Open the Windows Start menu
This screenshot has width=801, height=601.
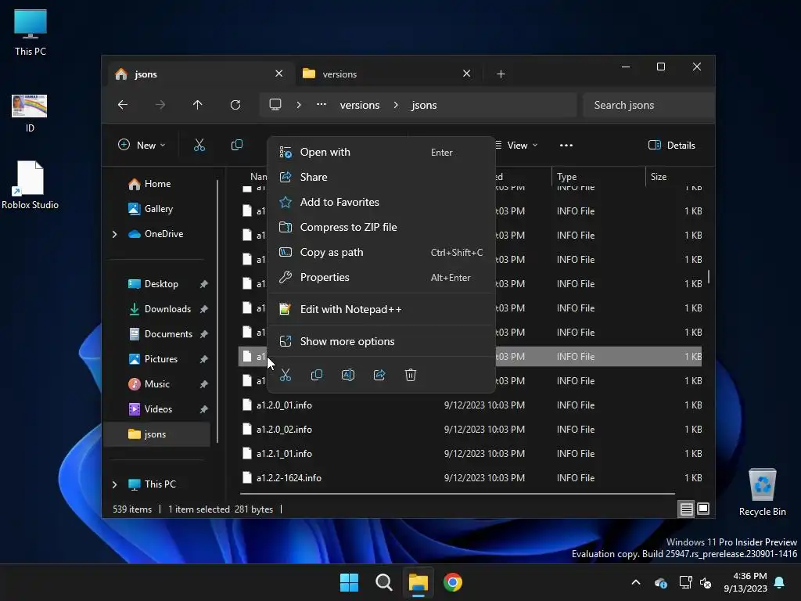pos(350,582)
